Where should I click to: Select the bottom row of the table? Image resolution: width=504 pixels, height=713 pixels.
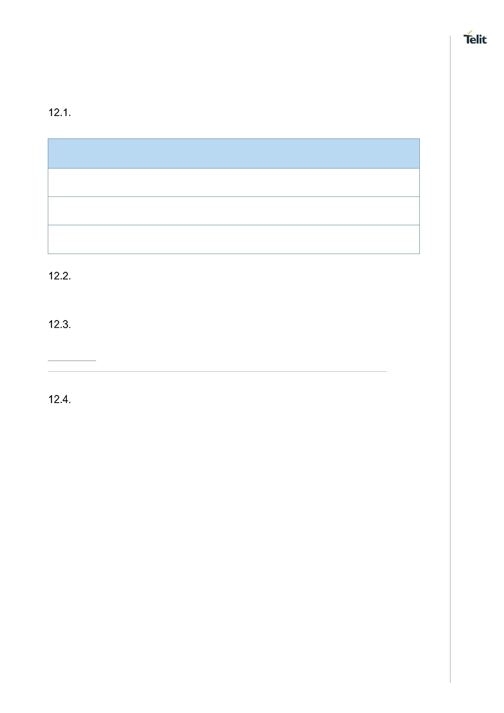234,239
